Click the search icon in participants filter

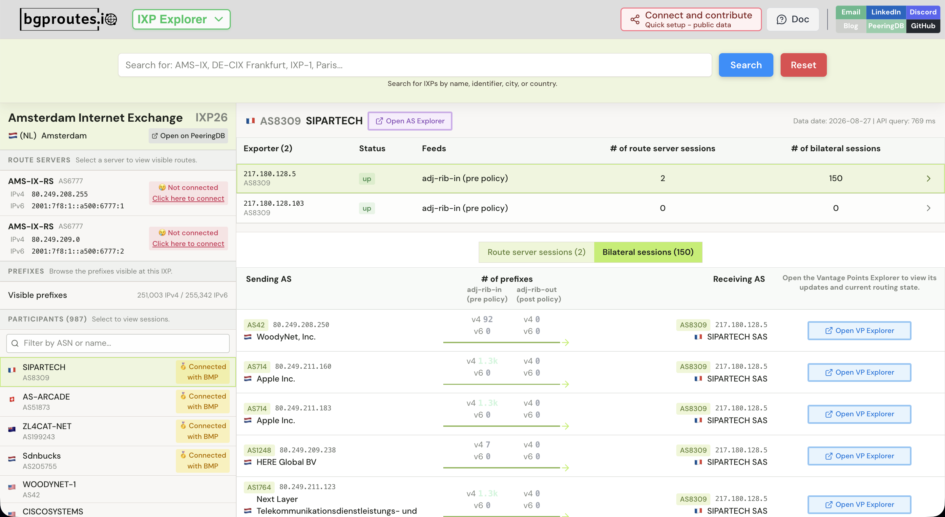(15, 343)
